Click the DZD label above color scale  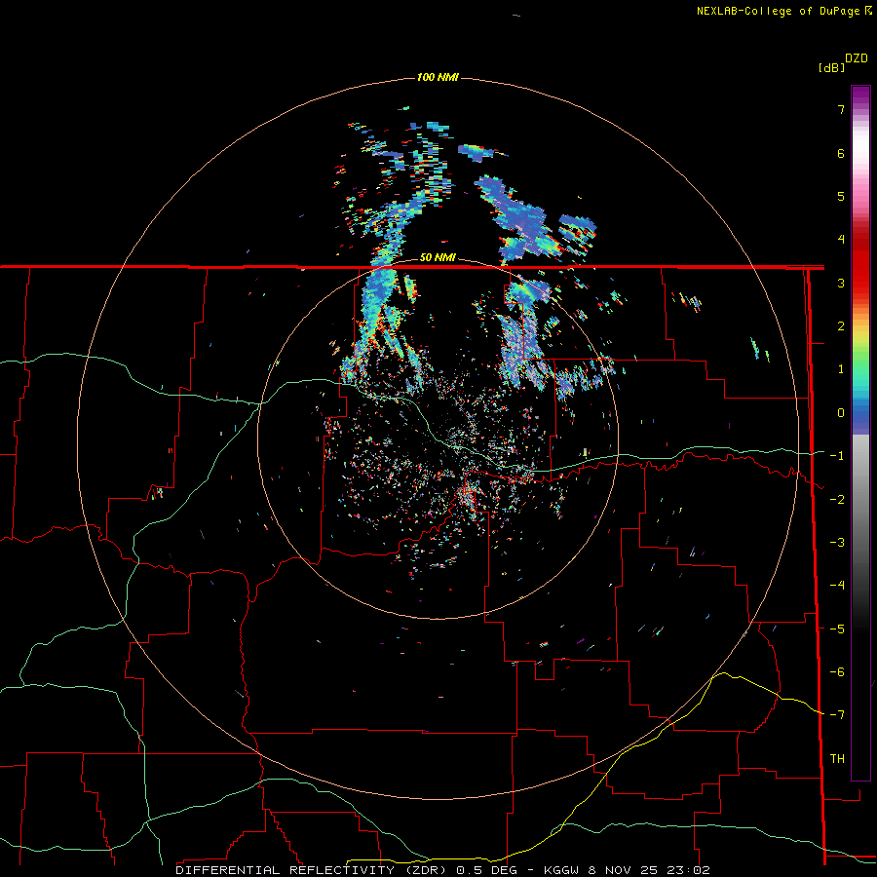(x=857, y=58)
